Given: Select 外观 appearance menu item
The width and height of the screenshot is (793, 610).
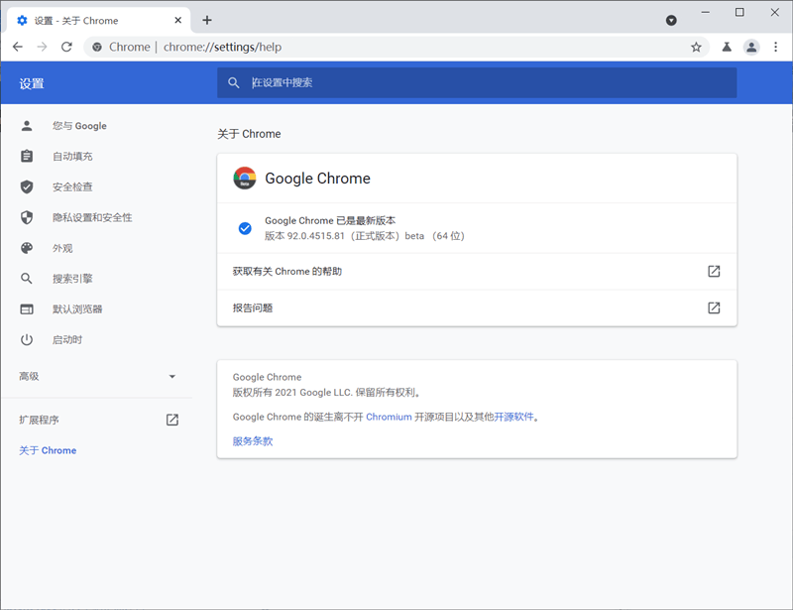Looking at the screenshot, I should click(62, 248).
